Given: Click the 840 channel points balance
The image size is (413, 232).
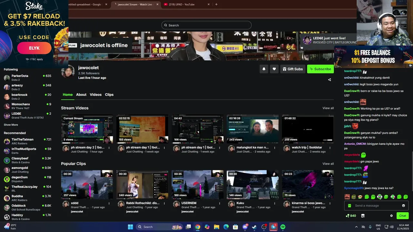Looking at the screenshot, I should tap(351, 216).
